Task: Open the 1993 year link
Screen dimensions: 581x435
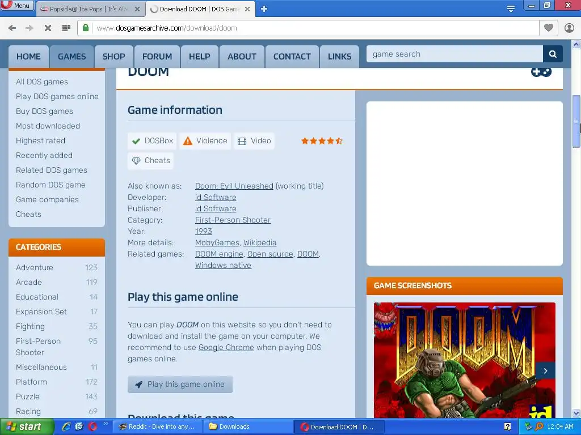Action: pyautogui.click(x=204, y=232)
